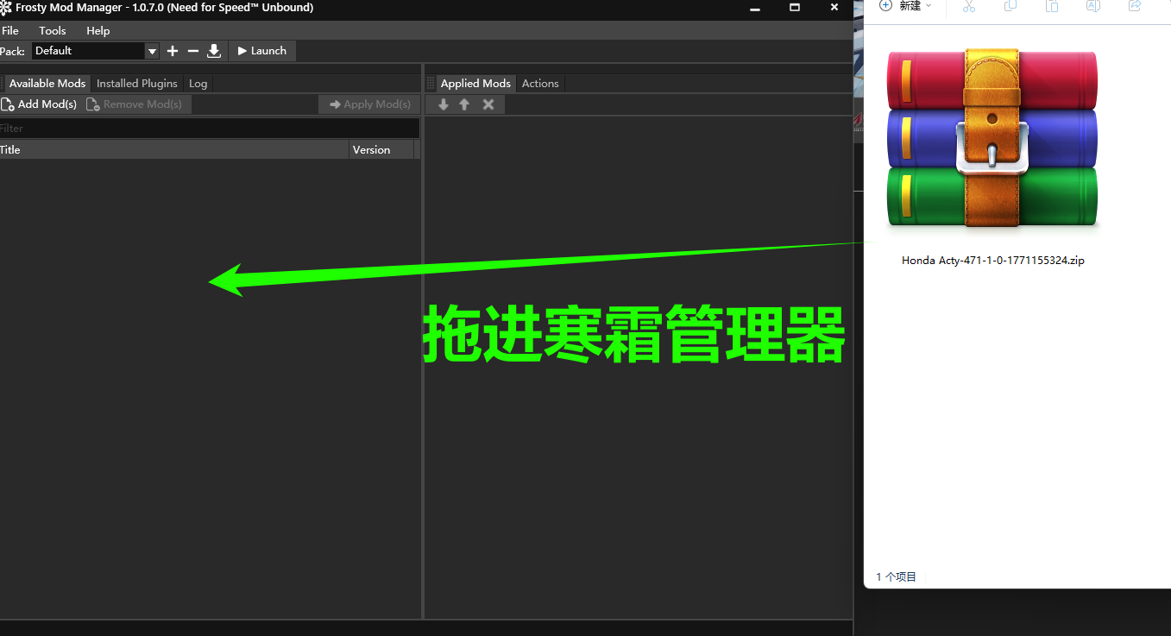This screenshot has width=1171, height=636.
Task: Click the Cut scissors icon in Explorer
Action: pos(969,6)
